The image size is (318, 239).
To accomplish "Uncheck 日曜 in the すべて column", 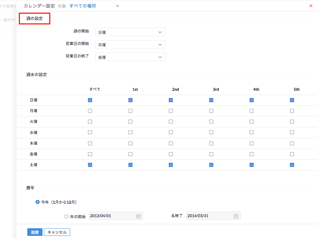I will [90, 100].
